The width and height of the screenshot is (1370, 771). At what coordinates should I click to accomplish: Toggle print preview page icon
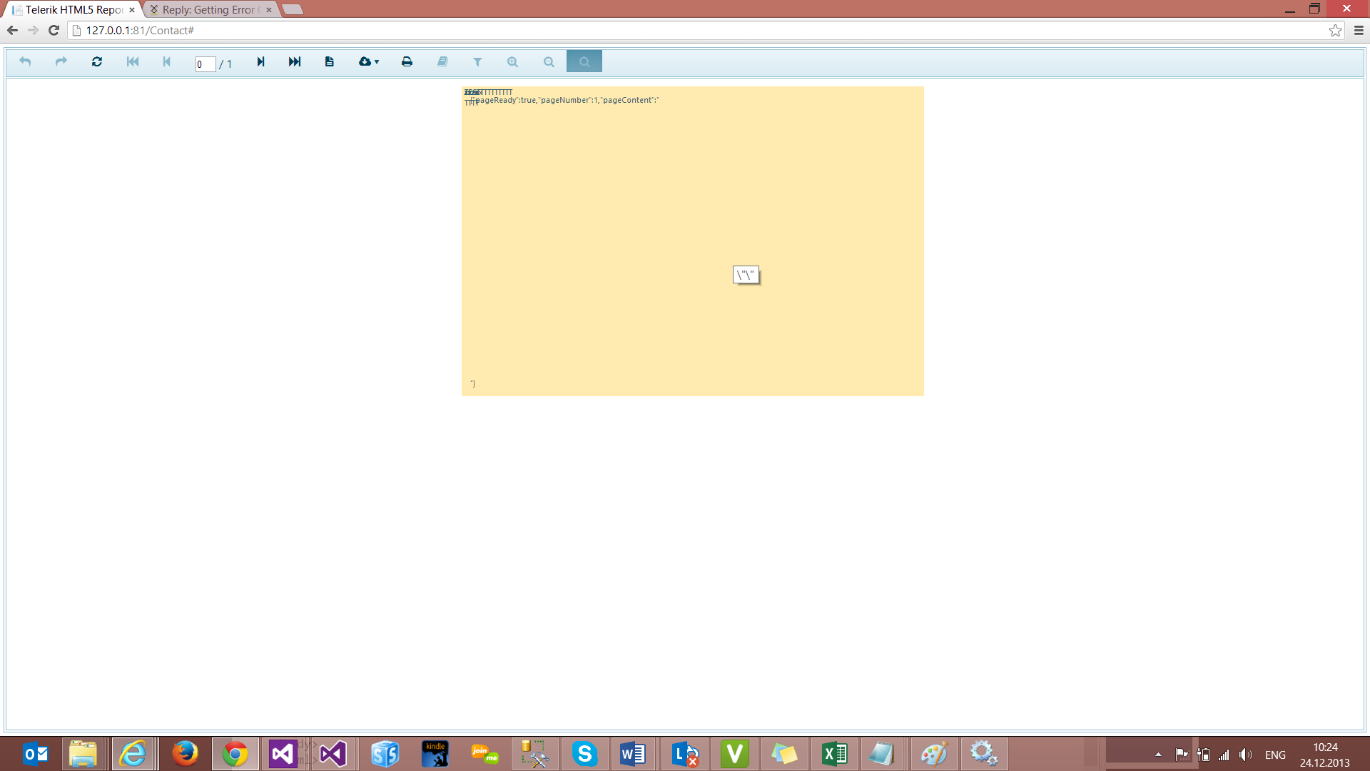click(x=329, y=62)
